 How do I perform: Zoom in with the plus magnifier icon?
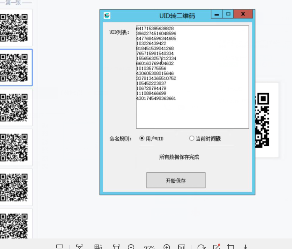click(x=167, y=247)
